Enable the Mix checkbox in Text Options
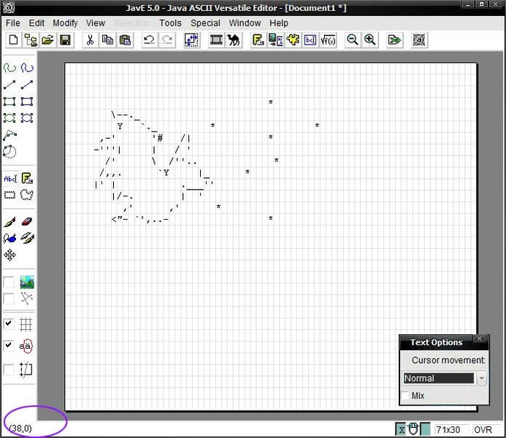 (406, 396)
